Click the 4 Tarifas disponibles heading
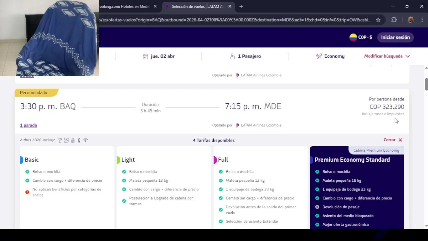Image resolution: width=428 pixels, height=241 pixels. [x=214, y=140]
